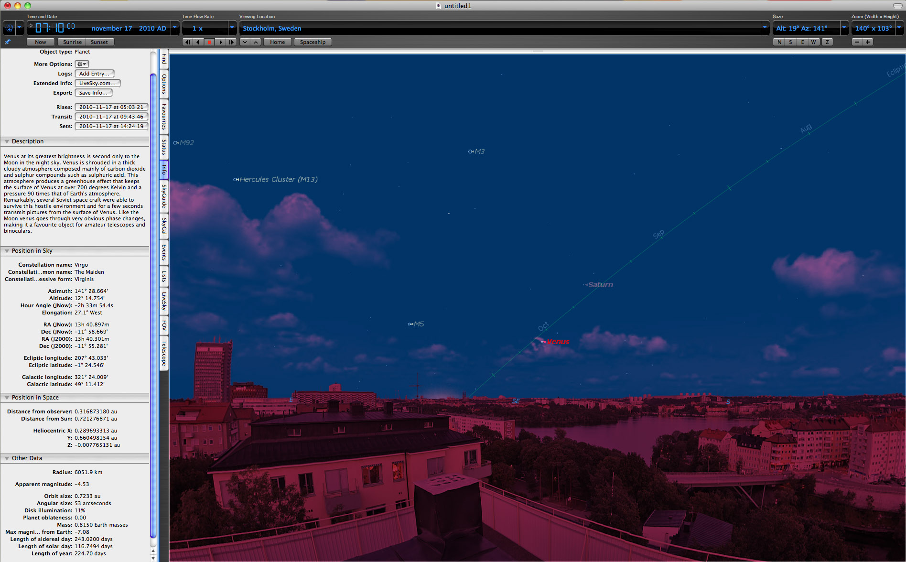Click Add Entry logs button
The width and height of the screenshot is (906, 562).
click(94, 74)
